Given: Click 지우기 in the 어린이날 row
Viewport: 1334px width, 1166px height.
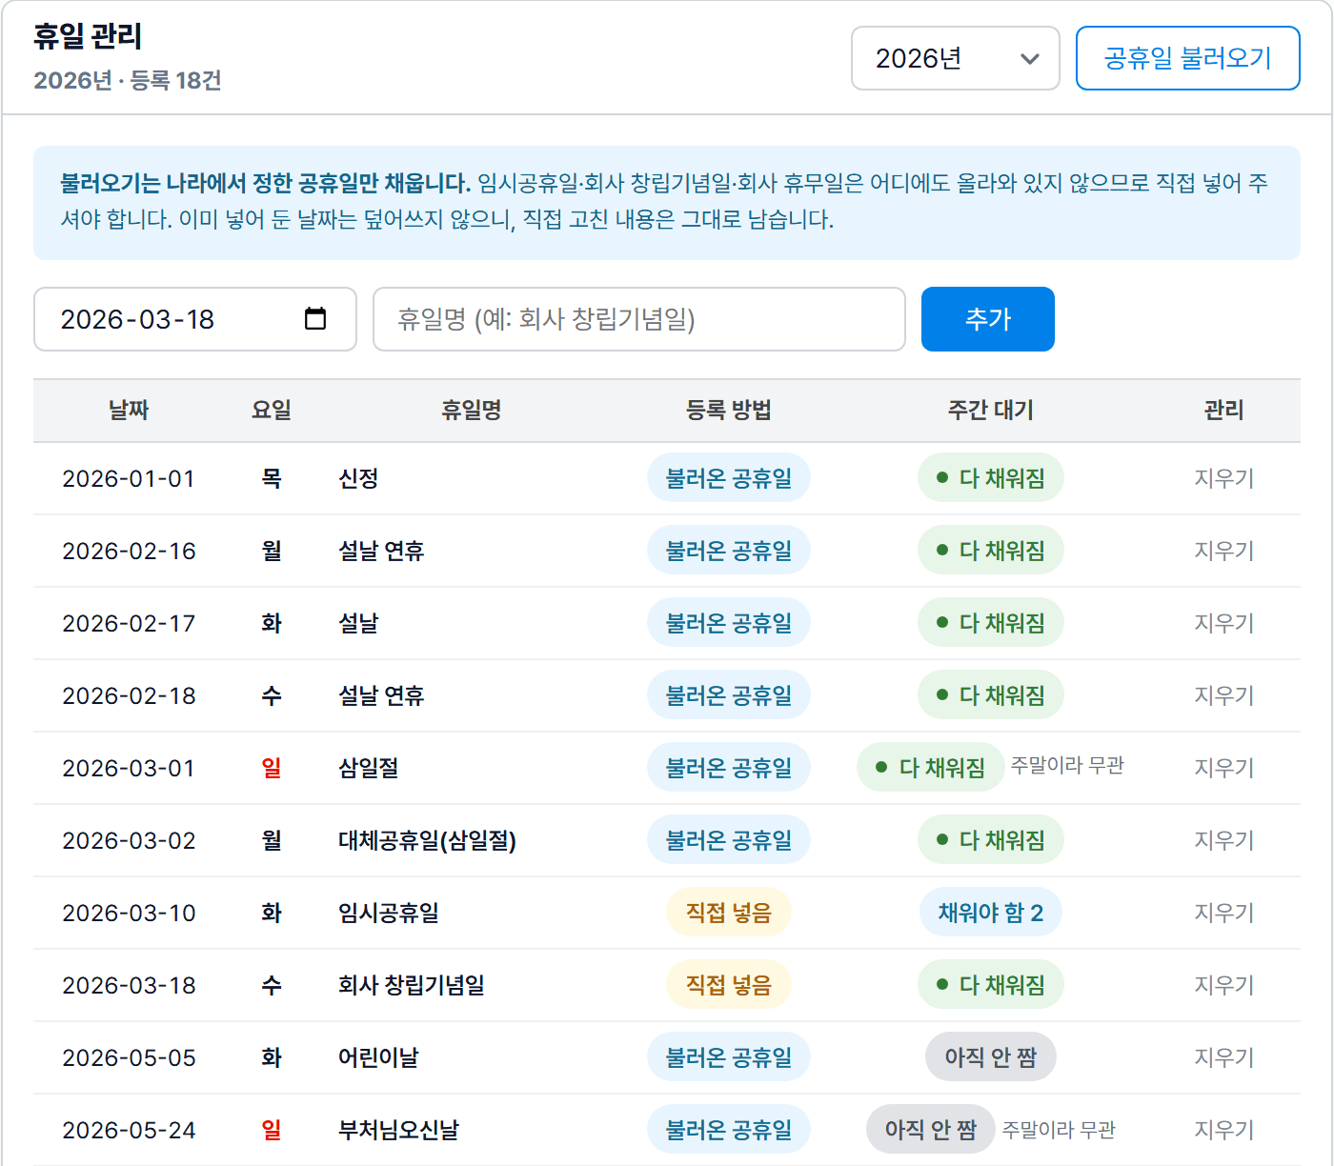Looking at the screenshot, I should click(1223, 1057).
